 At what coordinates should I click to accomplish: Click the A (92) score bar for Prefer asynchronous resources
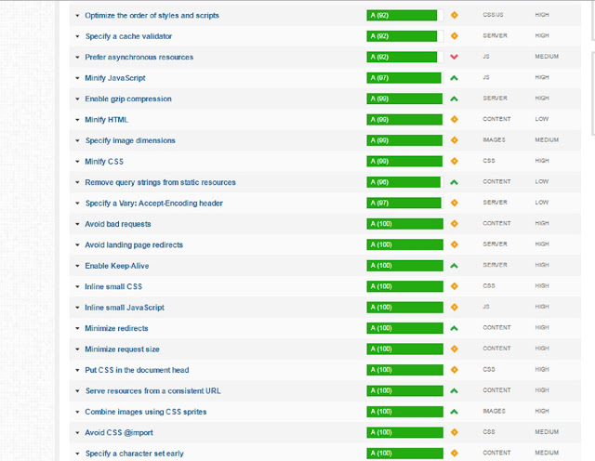404,58
